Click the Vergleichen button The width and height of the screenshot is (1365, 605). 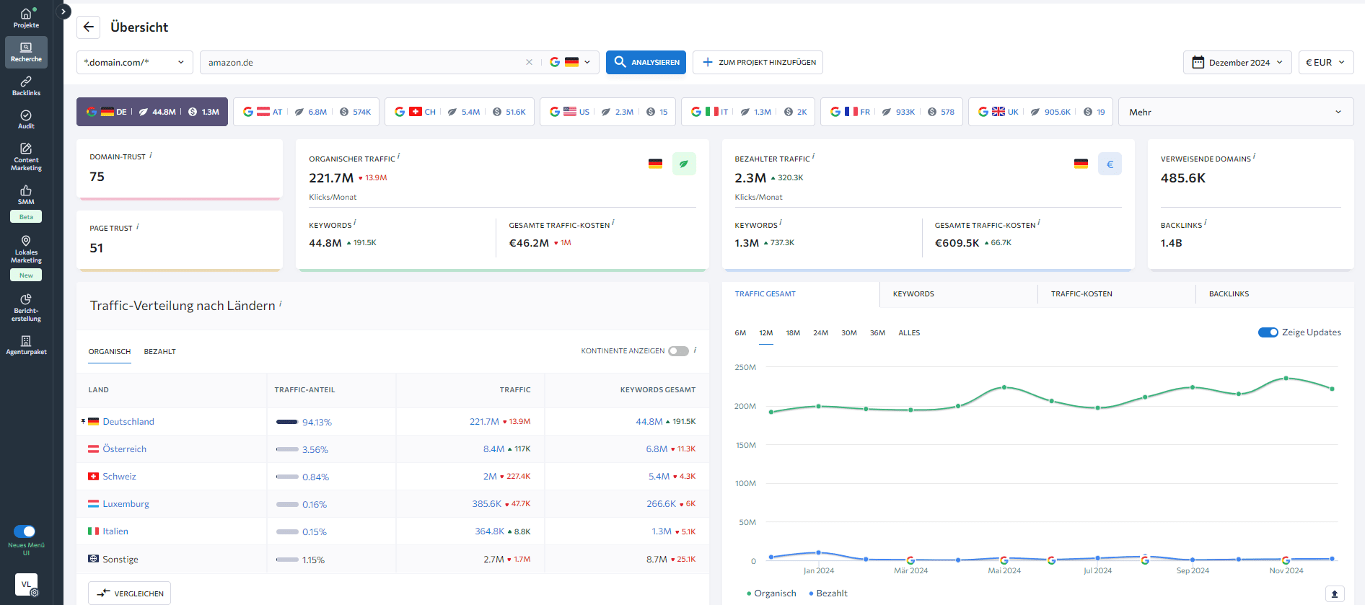[130, 593]
